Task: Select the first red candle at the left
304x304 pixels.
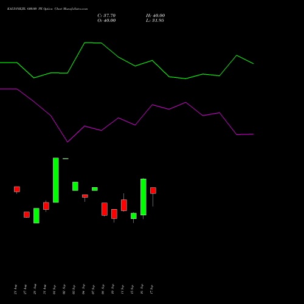Action: coord(17,189)
